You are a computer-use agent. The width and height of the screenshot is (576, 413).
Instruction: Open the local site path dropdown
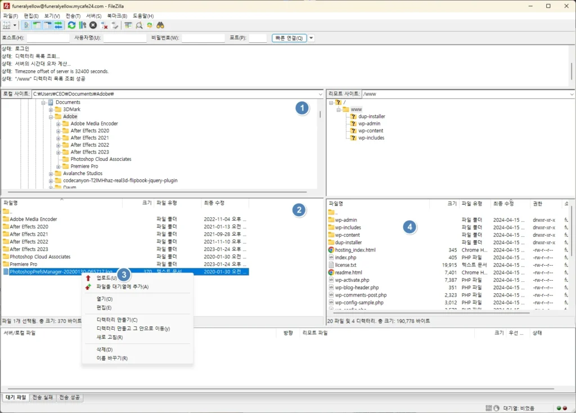tap(320, 94)
